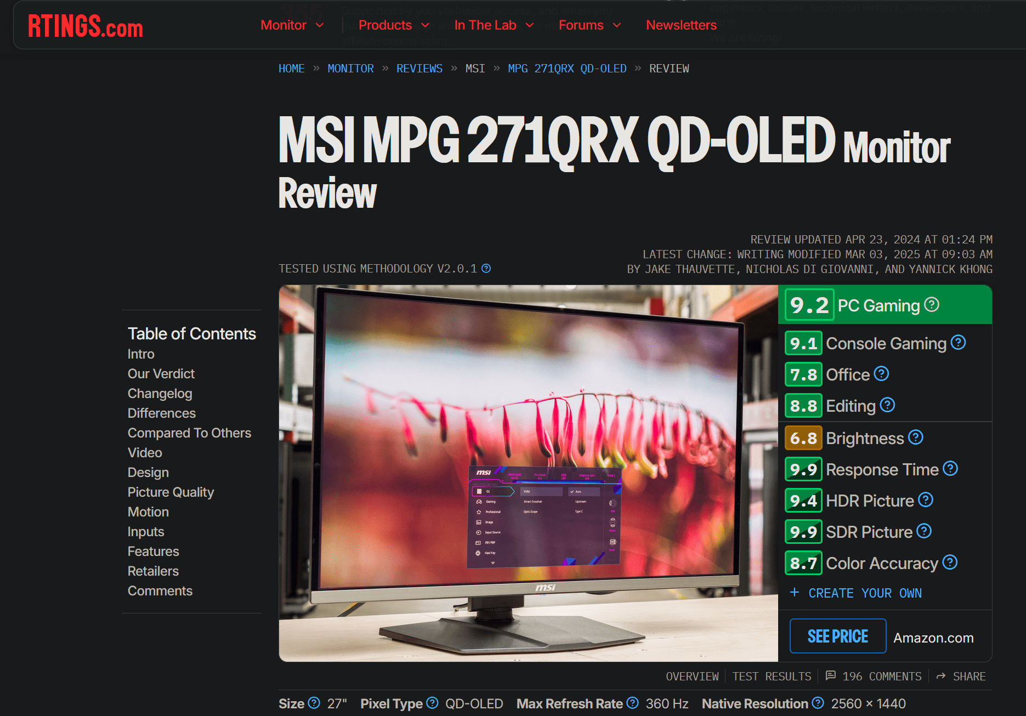The image size is (1026, 716).
Task: Select the 9.2 PC Gaming score row
Action: 885,305
